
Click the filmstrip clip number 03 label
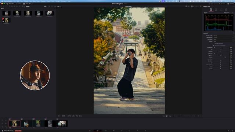33,119
